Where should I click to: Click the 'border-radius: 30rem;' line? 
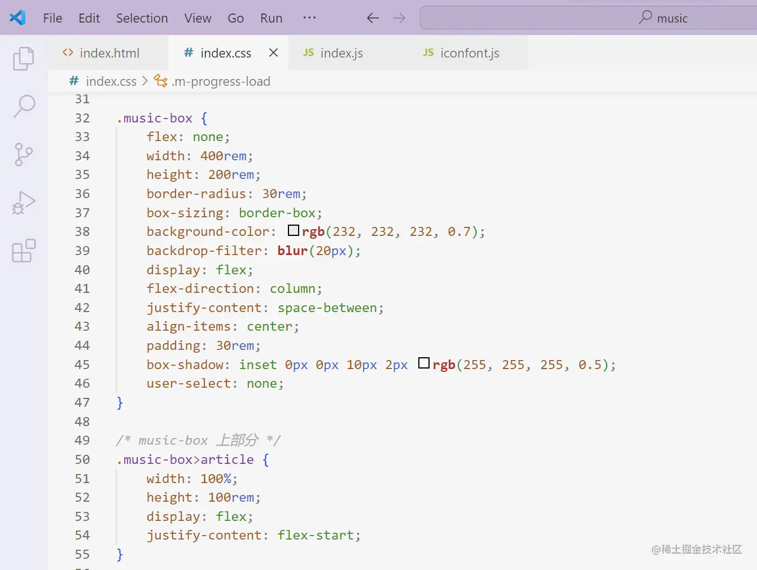[x=226, y=194]
